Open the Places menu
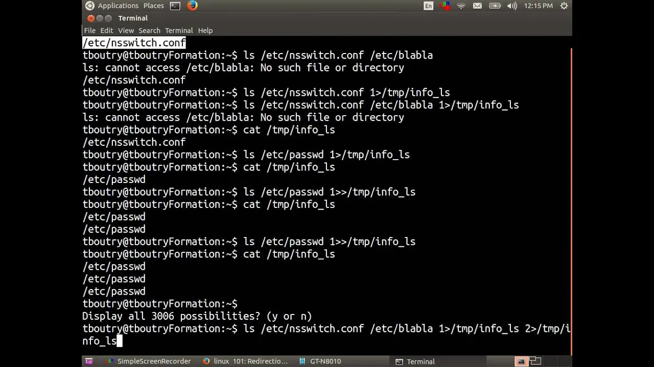 tap(154, 6)
